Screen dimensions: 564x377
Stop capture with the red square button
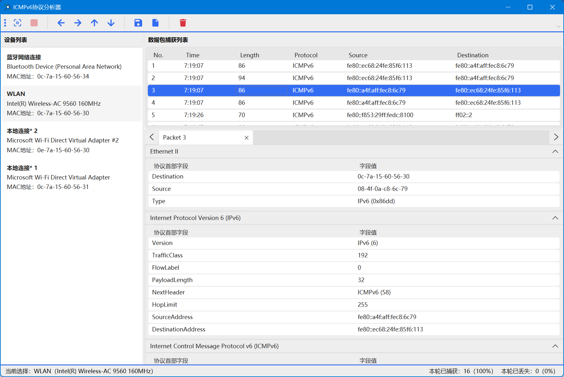click(34, 23)
